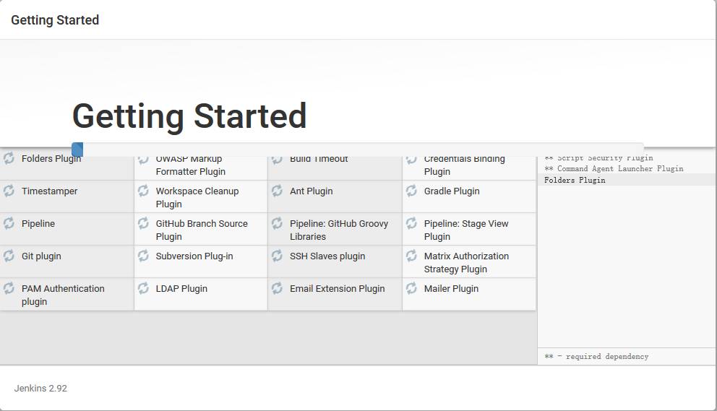Click the sync icon next to Subversion Plug-in
This screenshot has height=411, width=717.
(x=143, y=256)
